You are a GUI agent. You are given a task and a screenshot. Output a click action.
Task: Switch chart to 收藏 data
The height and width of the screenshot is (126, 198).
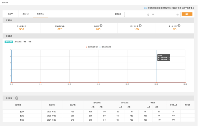pos(30,42)
